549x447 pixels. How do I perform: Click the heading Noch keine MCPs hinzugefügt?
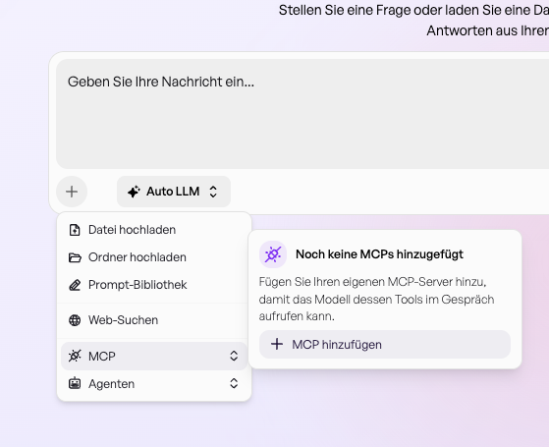coord(379,254)
